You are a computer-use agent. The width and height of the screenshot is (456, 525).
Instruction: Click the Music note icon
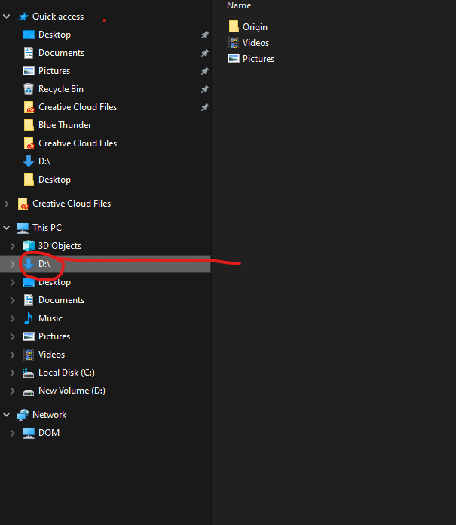[x=29, y=318]
